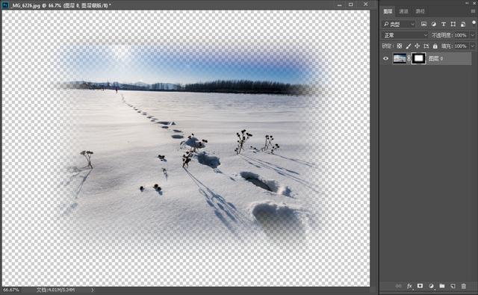
Task: Open the layer filter type dropdown
Action: 399,24
